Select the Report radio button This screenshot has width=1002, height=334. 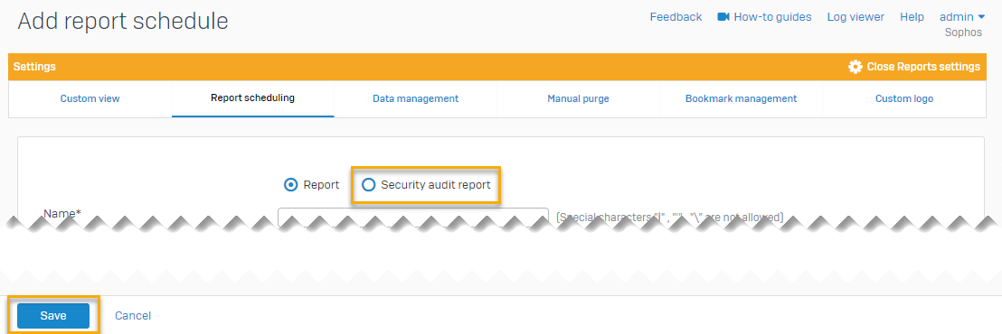click(291, 185)
